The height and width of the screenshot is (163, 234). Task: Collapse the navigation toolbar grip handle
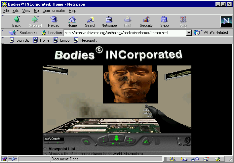point(3,21)
